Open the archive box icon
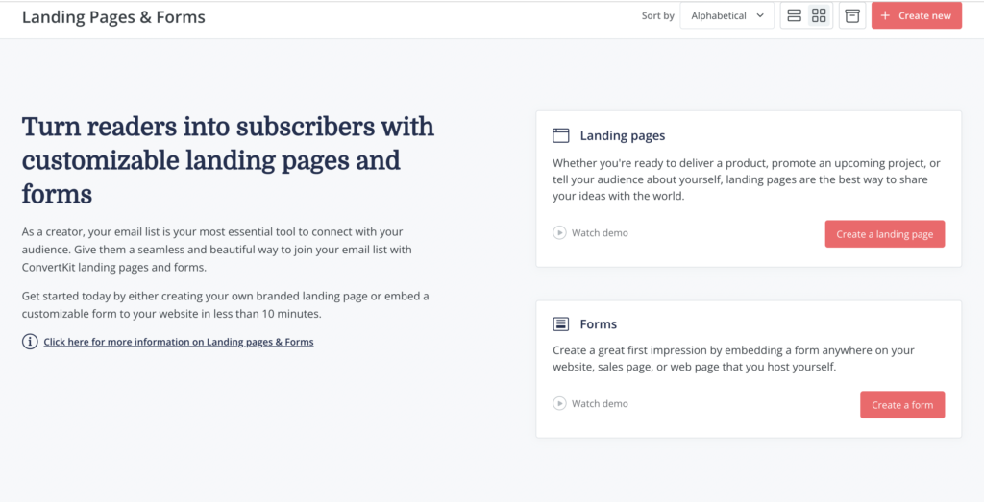The height and width of the screenshot is (502, 984). coord(852,15)
